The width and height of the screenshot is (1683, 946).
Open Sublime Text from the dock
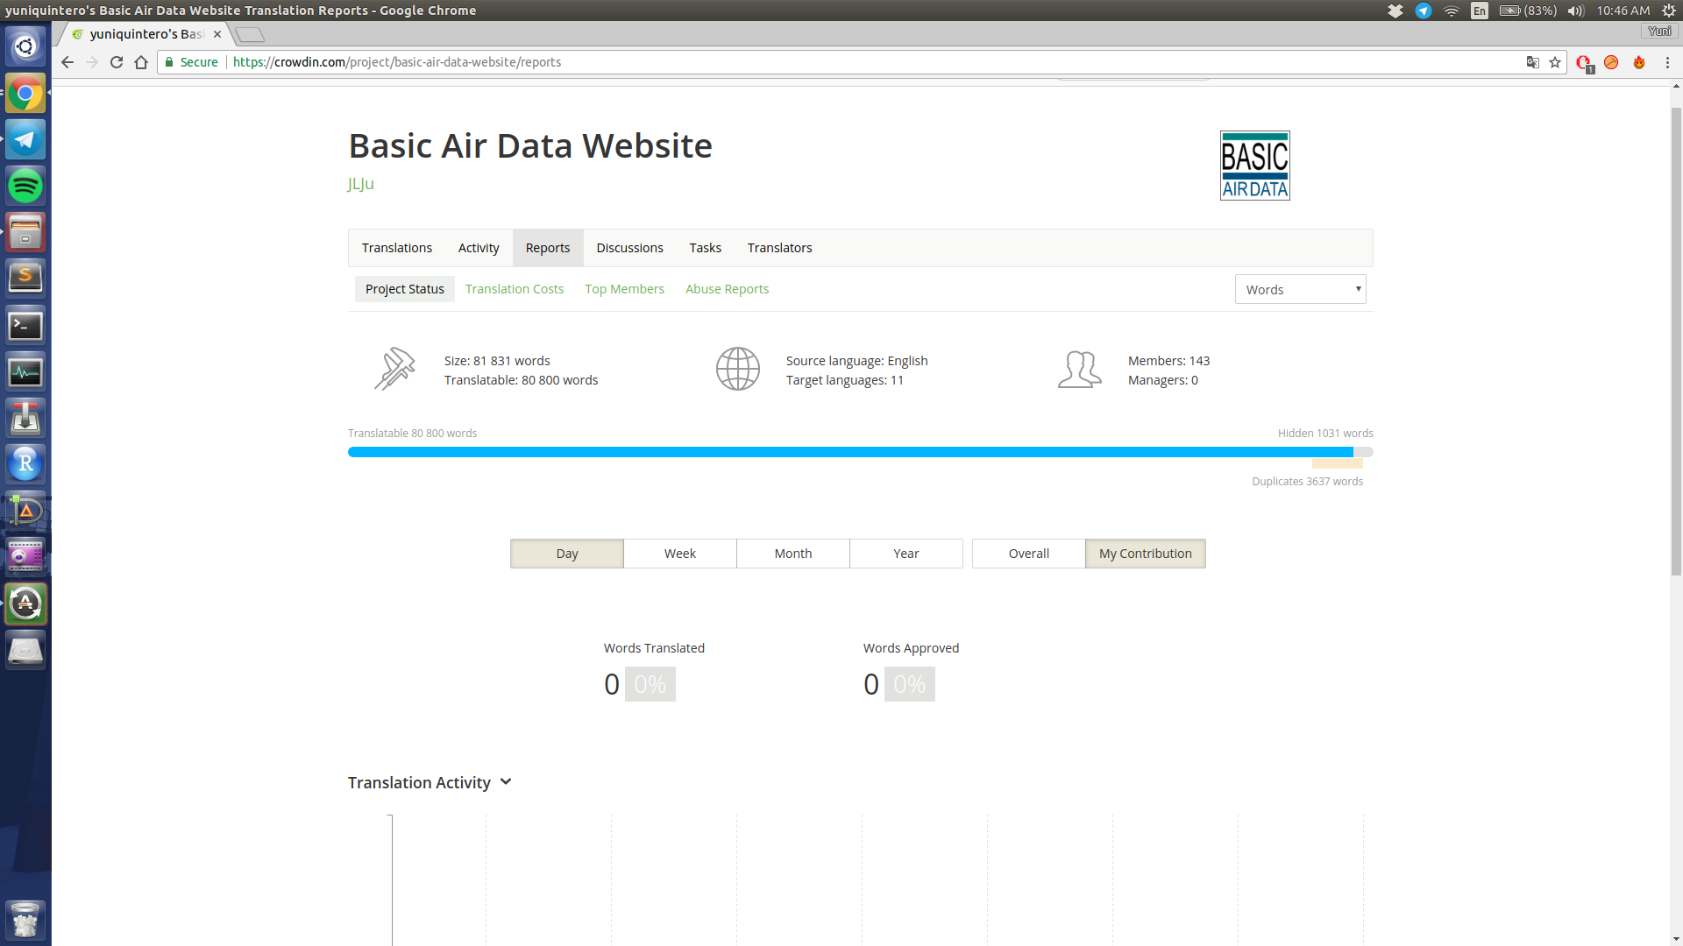25,279
